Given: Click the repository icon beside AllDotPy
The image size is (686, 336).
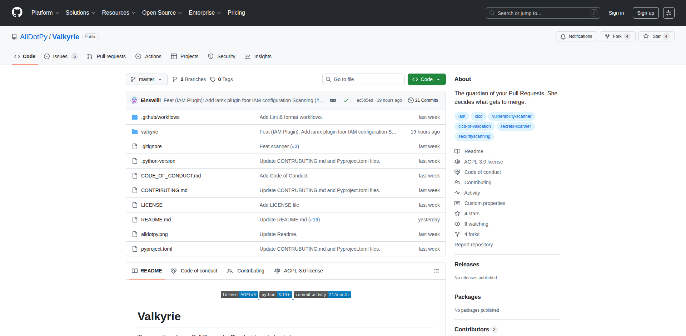Looking at the screenshot, I should pyautogui.click(x=14, y=37).
